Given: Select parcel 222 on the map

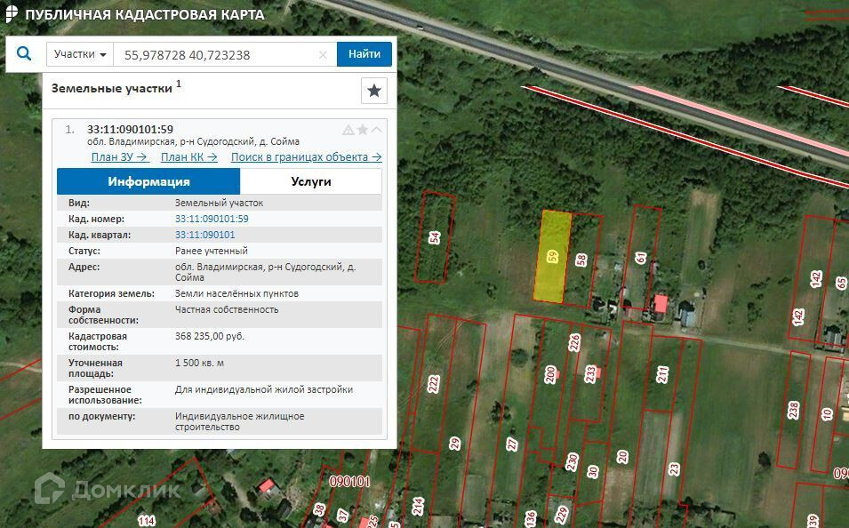Looking at the screenshot, I should tap(434, 383).
